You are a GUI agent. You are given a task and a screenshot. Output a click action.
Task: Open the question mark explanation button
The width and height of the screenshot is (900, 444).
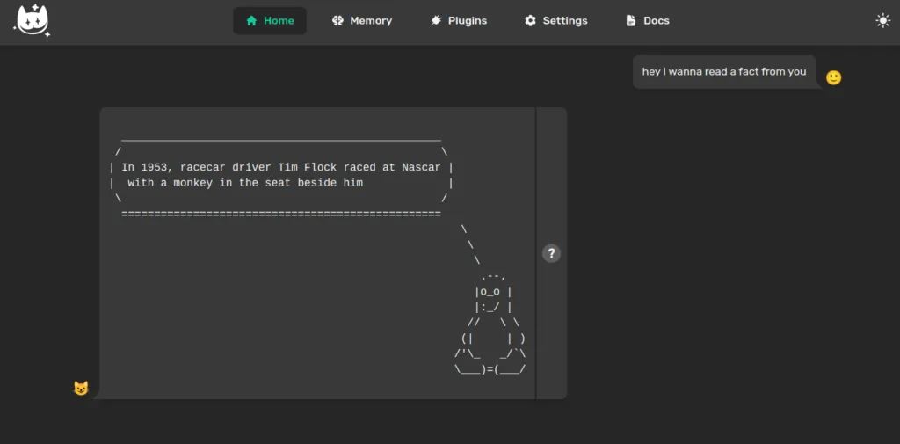click(551, 253)
